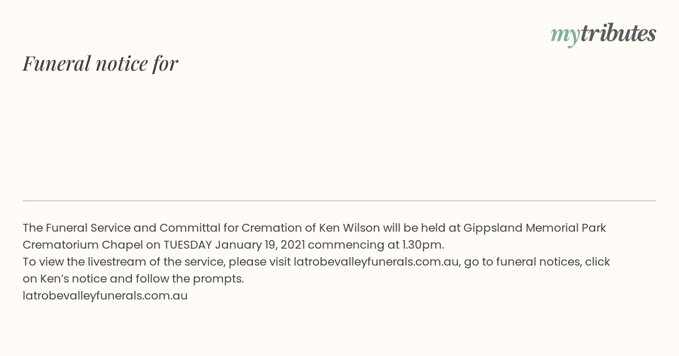The height and width of the screenshot is (356, 679).
Task: Click the mytributes logo
Action: point(603,34)
